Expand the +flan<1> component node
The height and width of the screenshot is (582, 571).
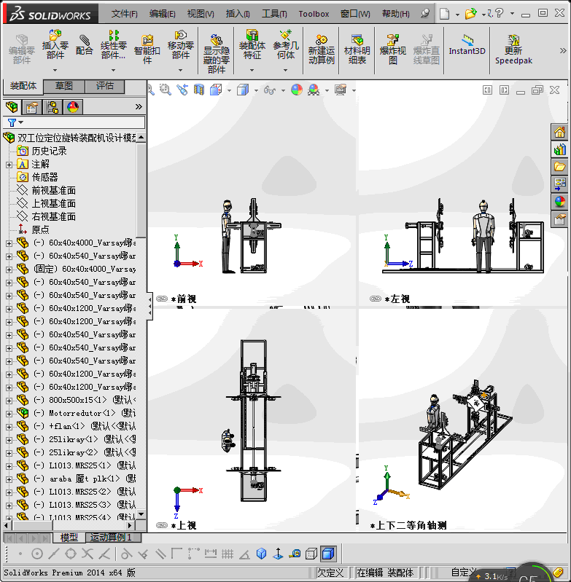tap(9, 427)
